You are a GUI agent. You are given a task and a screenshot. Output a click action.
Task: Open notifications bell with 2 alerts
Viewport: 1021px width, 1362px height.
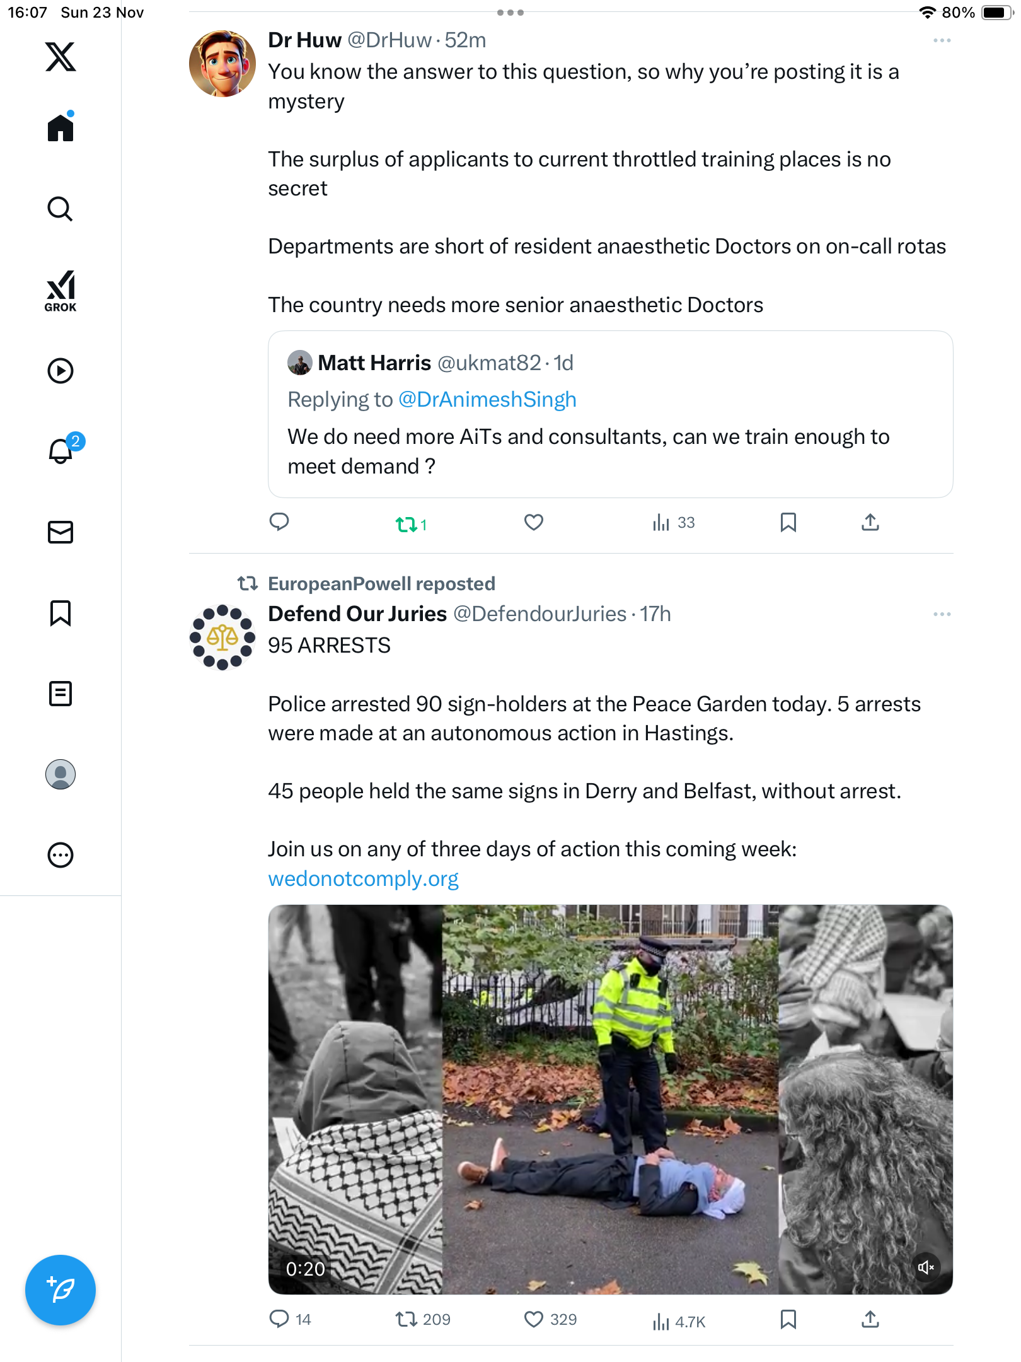point(62,450)
